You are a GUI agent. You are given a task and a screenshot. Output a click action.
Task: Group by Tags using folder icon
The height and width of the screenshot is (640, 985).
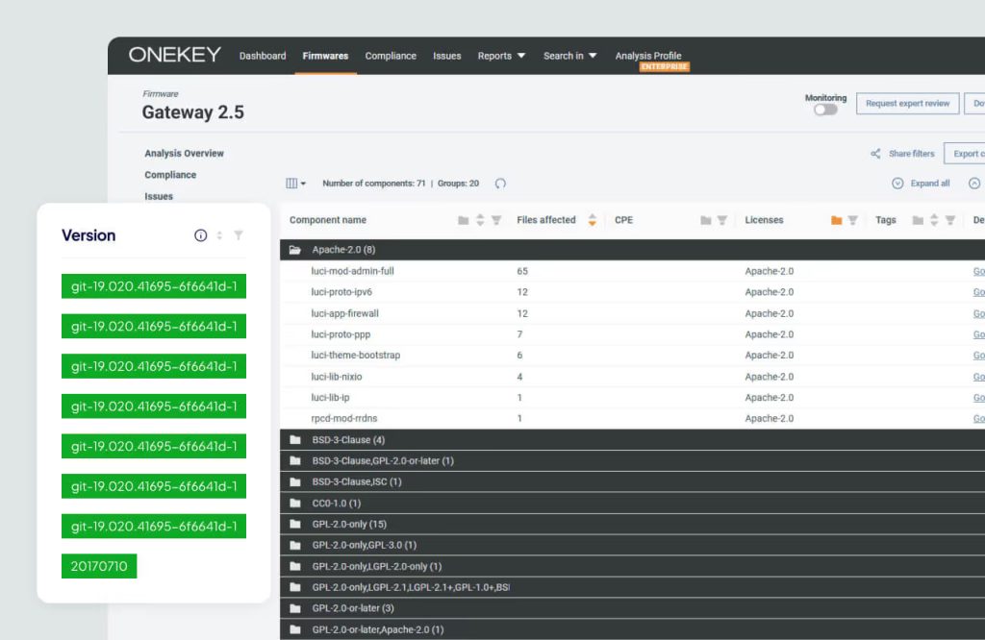(918, 220)
